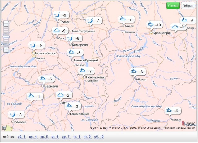The width and height of the screenshot is (198, 143).
Task: Select forecast for чт, 8
Action: (x=77, y=137)
